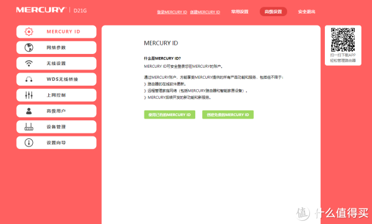
Task: Open the MERCURY ID sidebar label
Action: (x=63, y=32)
